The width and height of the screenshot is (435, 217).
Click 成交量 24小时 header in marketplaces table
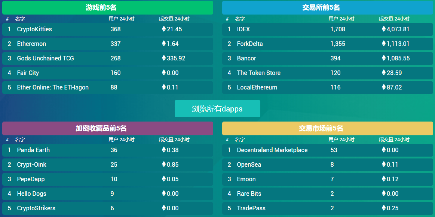coord(394,139)
